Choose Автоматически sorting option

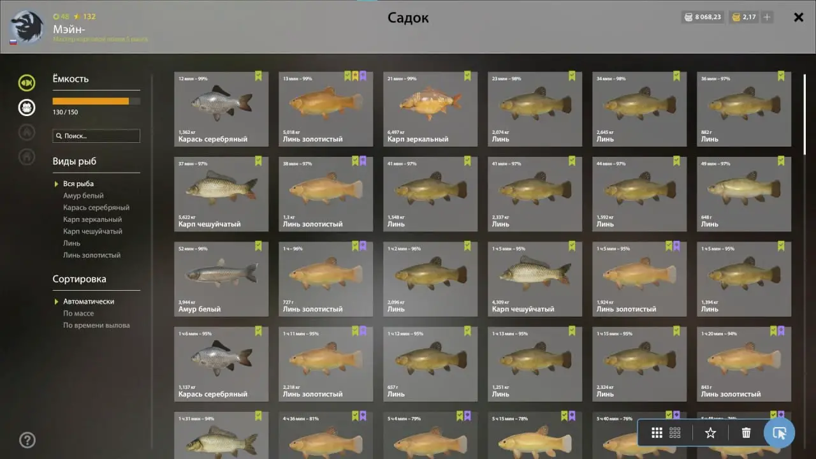(x=89, y=302)
